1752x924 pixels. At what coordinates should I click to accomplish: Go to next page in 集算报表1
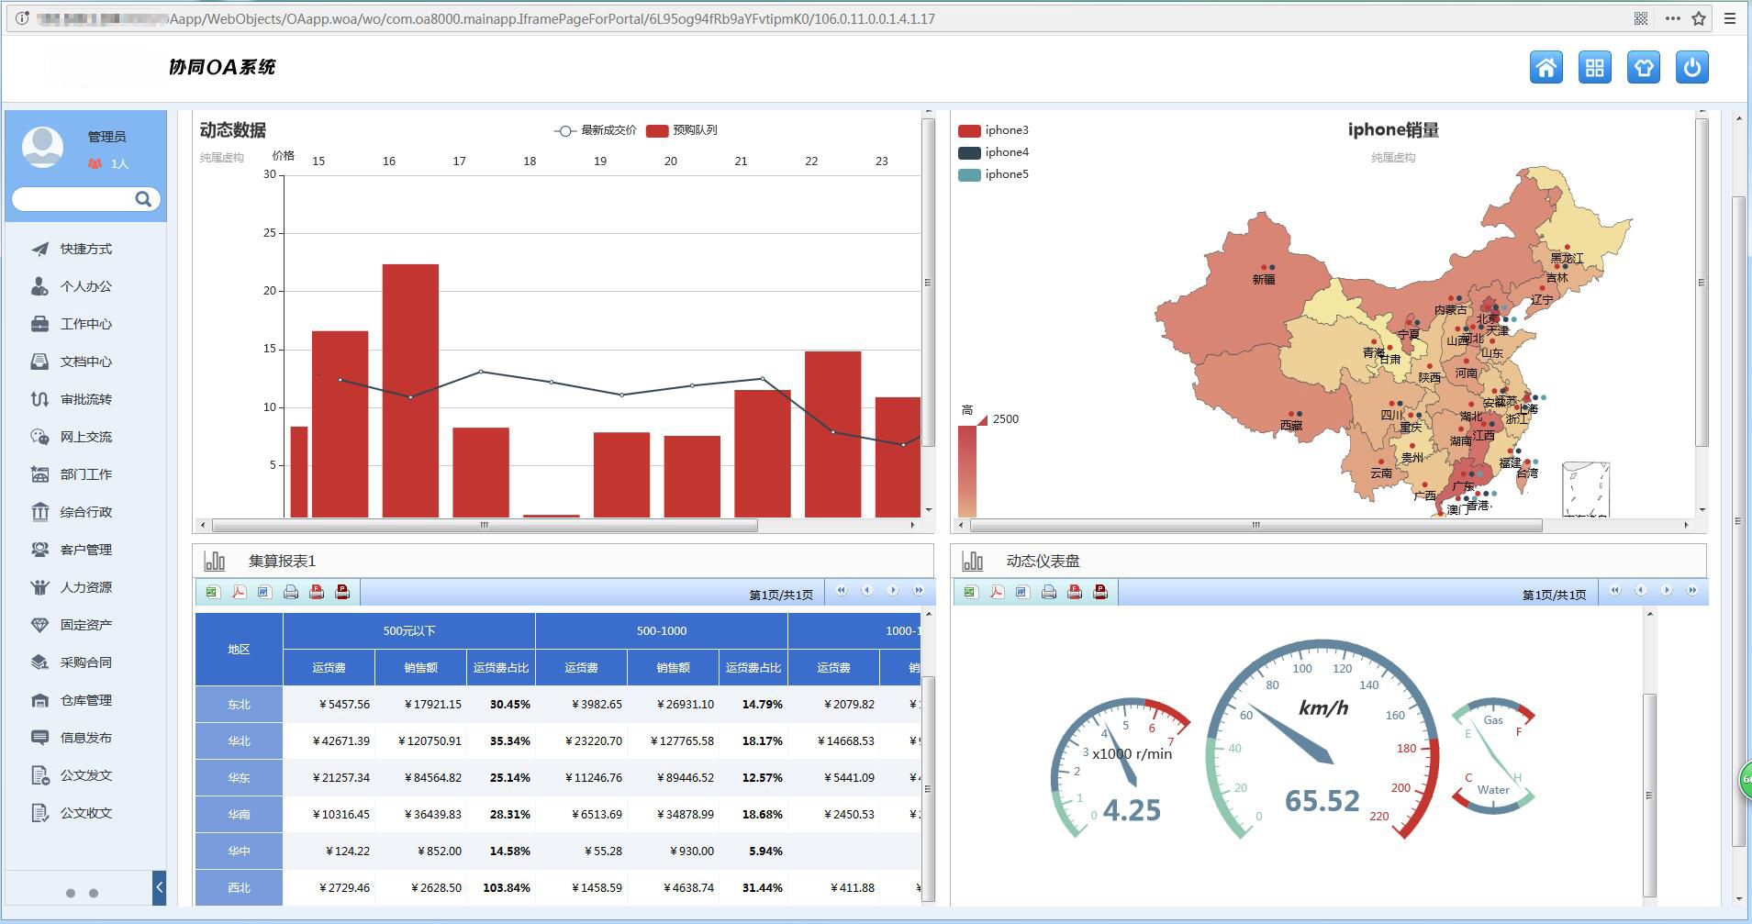click(x=892, y=591)
